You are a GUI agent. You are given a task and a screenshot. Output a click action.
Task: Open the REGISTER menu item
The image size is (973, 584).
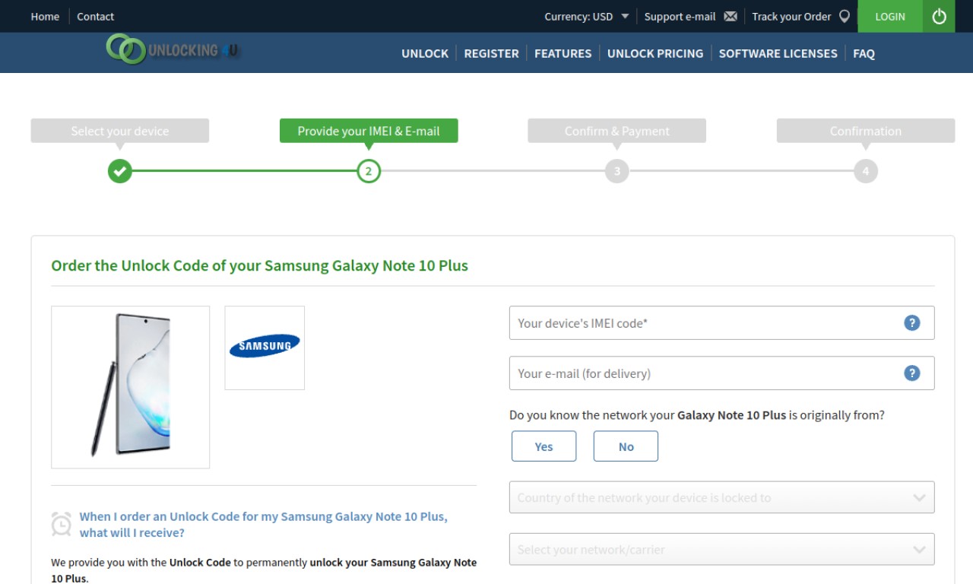(x=491, y=53)
